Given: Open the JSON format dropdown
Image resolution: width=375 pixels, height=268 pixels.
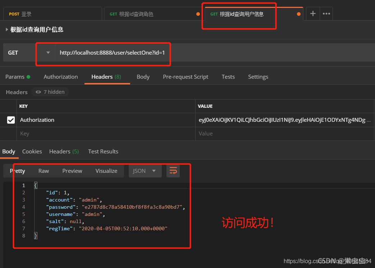Looking at the screenshot, I should (145, 171).
